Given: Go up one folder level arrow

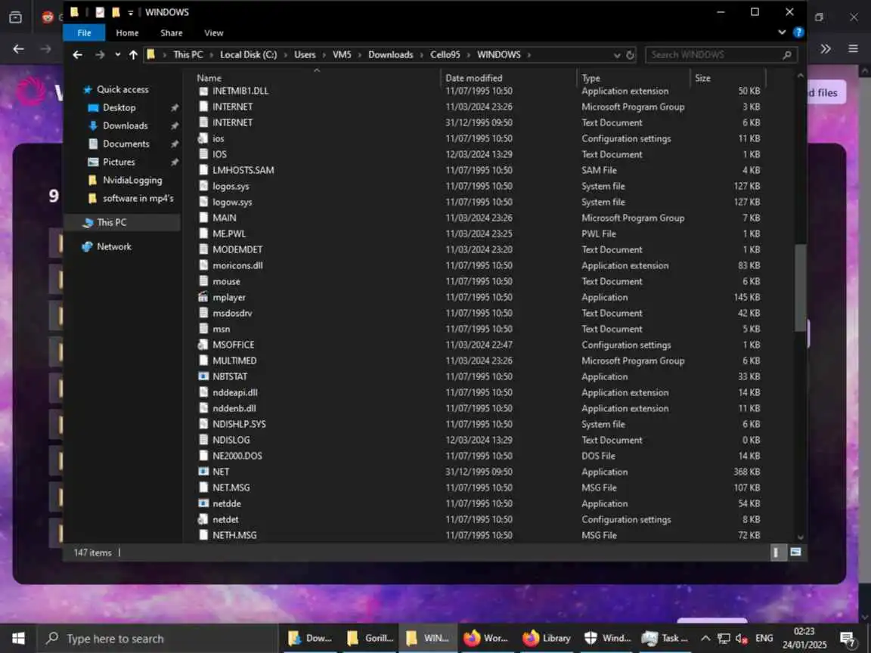Looking at the screenshot, I should tap(133, 54).
